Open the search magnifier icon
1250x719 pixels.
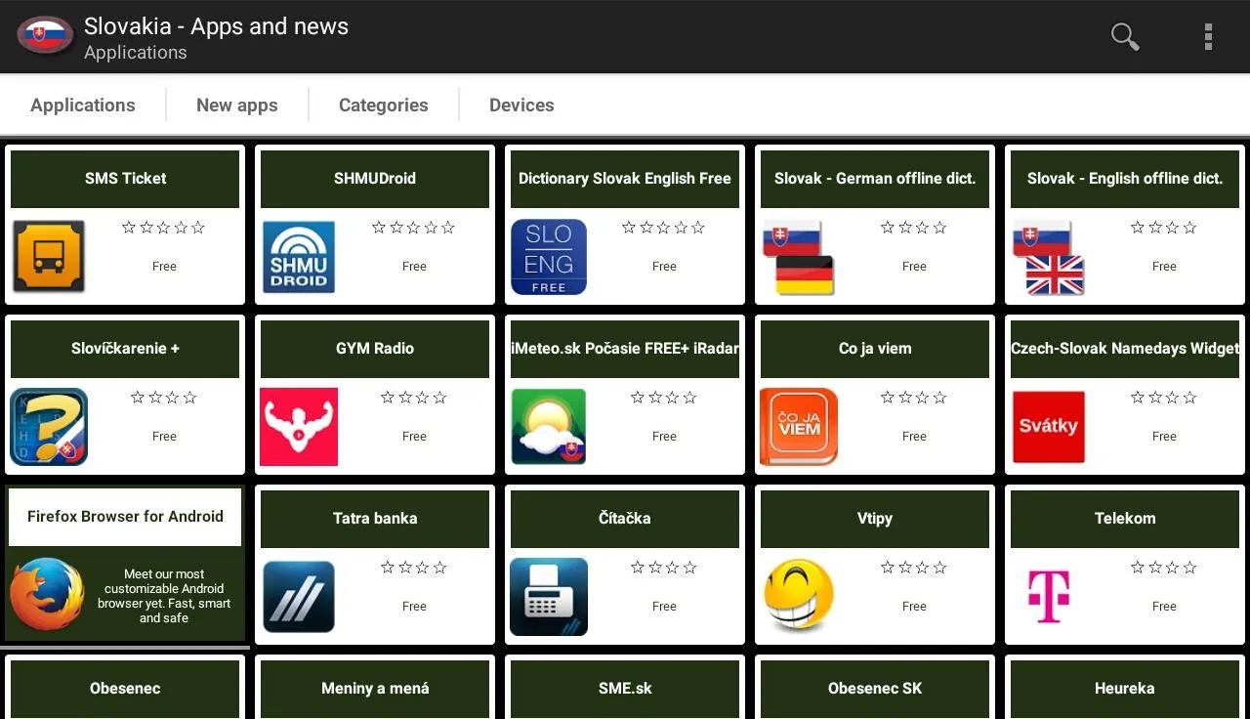pos(1125,37)
